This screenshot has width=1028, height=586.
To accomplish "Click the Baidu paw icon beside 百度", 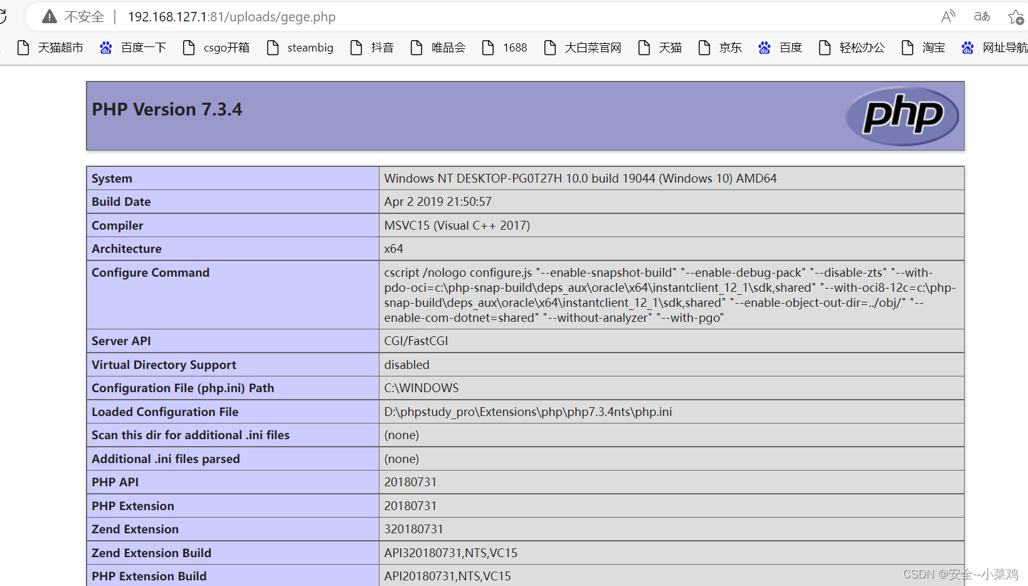I will point(765,48).
